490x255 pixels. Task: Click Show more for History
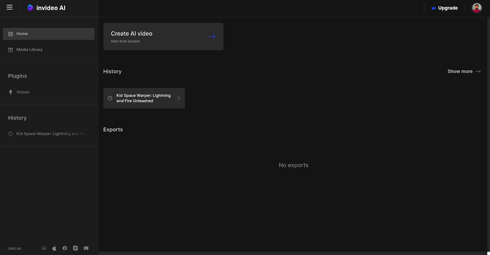point(460,71)
